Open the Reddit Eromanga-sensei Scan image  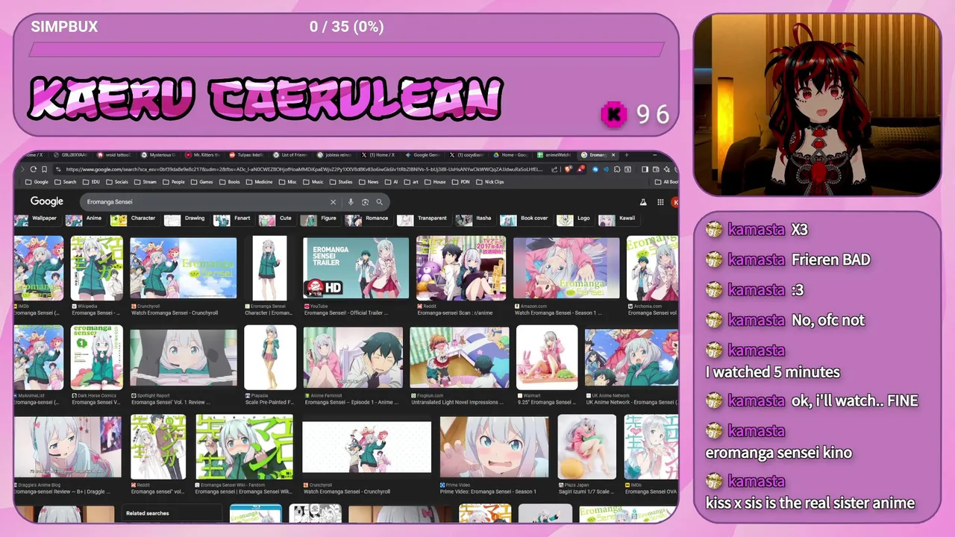pos(460,268)
